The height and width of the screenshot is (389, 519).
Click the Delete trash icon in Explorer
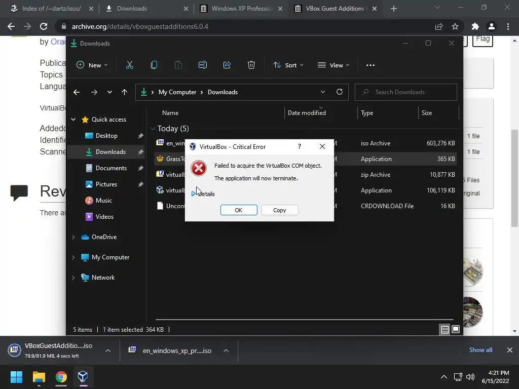tap(251, 65)
